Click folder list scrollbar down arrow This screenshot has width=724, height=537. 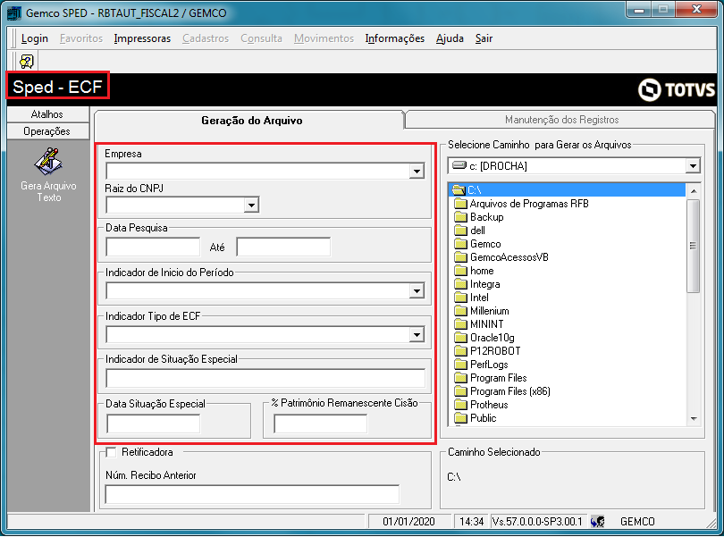693,419
